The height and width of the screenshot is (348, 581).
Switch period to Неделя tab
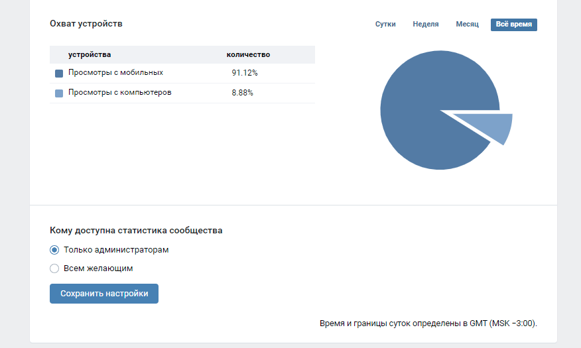426,24
